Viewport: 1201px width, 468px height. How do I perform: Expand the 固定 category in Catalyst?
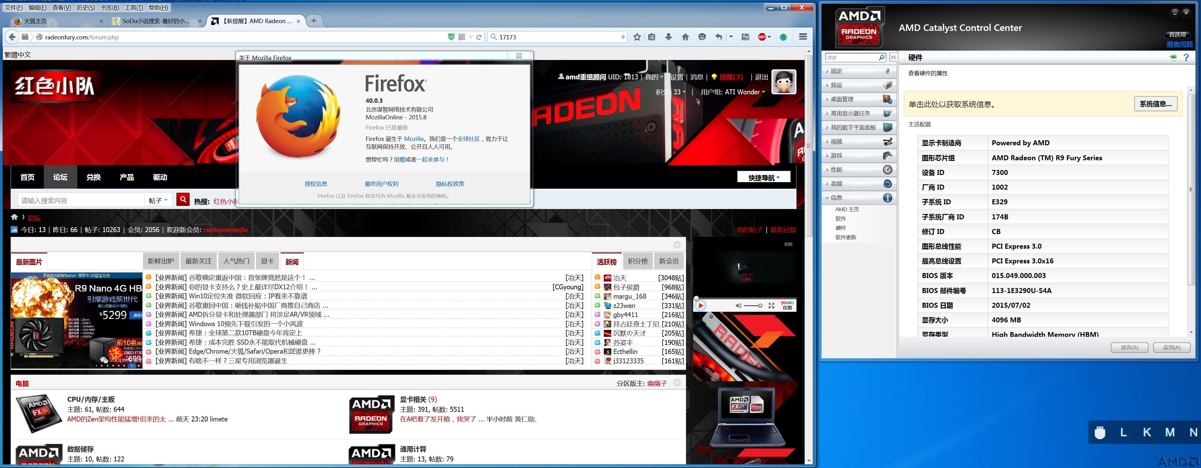click(x=859, y=71)
